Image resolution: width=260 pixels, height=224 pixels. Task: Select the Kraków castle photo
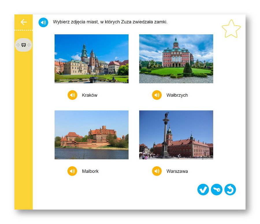(x=92, y=59)
